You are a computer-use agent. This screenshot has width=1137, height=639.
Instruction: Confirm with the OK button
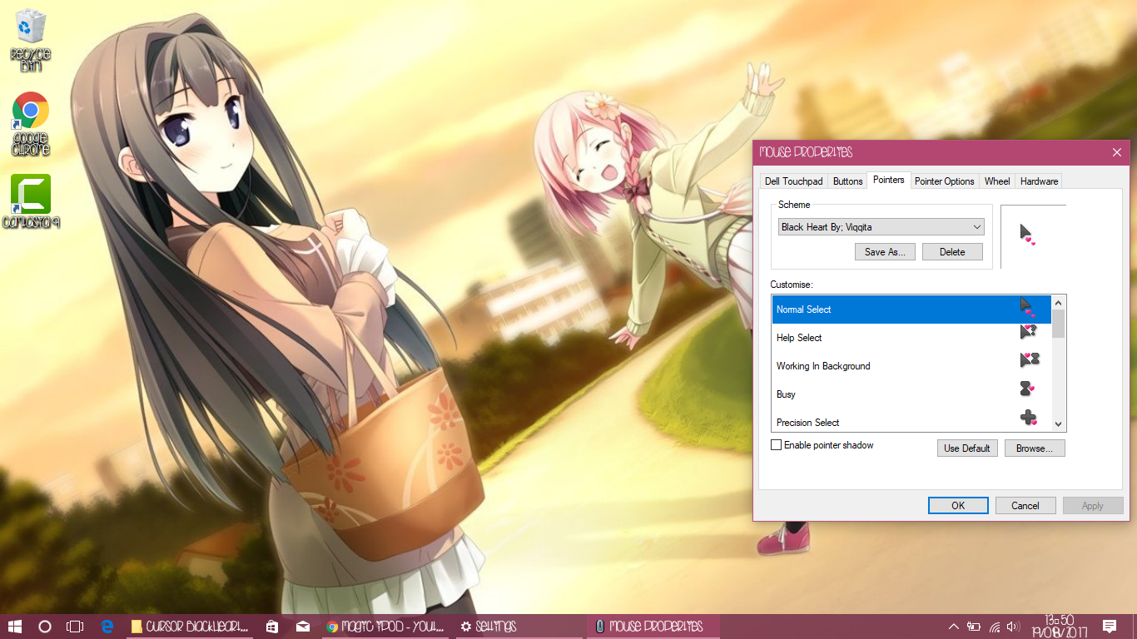(958, 506)
